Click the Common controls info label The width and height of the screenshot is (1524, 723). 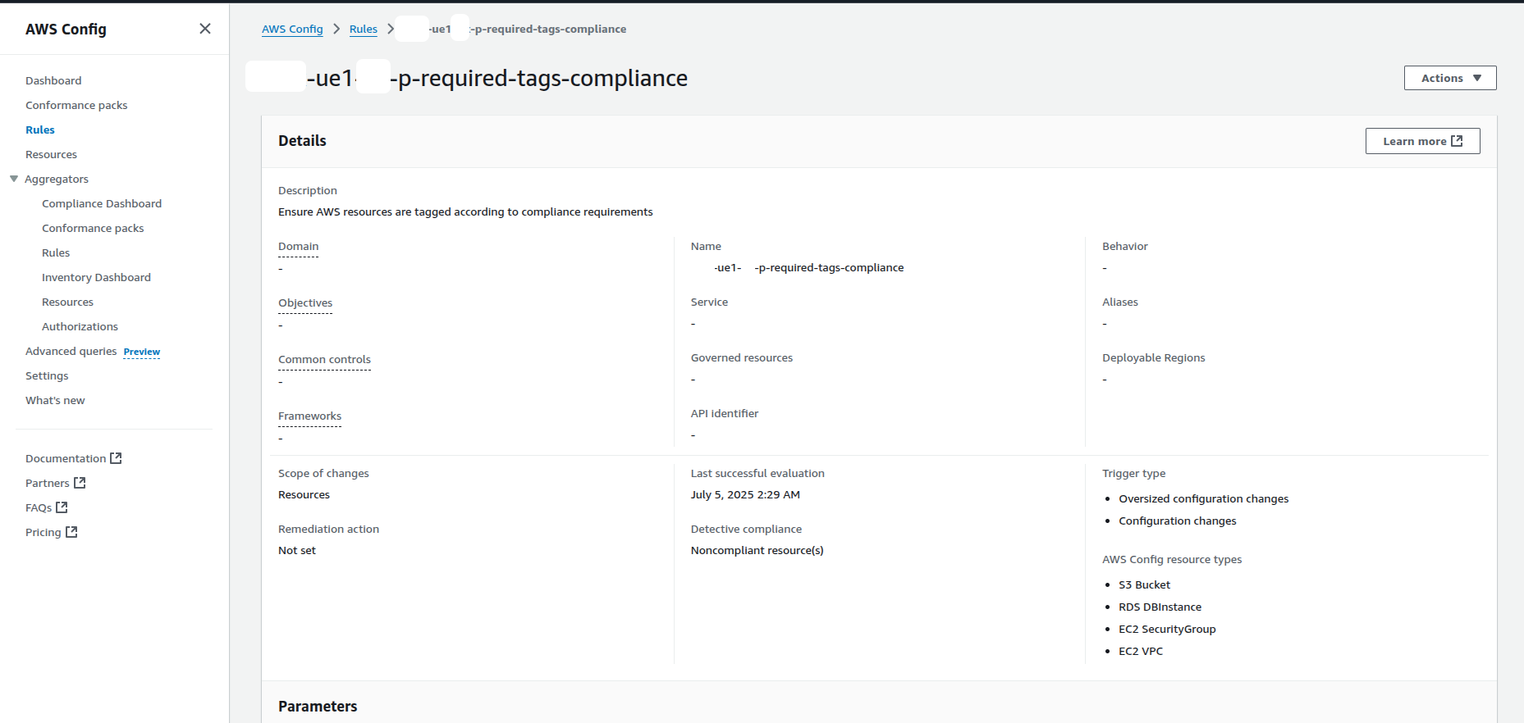pos(324,359)
